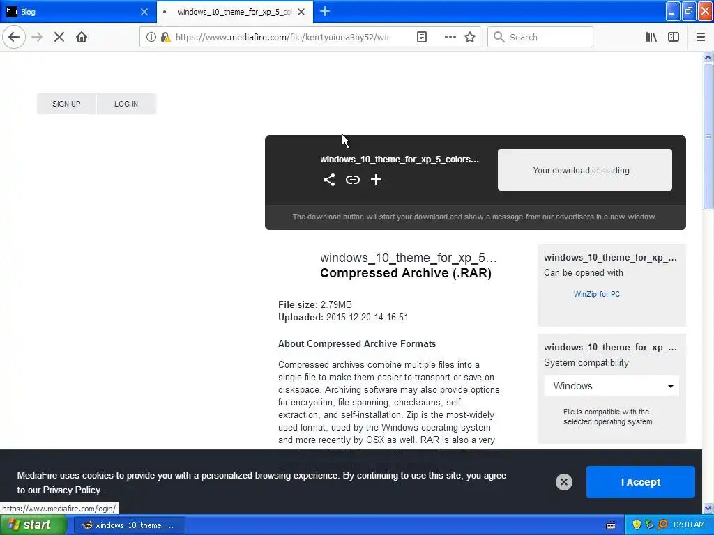Click the taskbar clock 12:10 AM
The width and height of the screenshot is (714, 535).
pyautogui.click(x=688, y=525)
